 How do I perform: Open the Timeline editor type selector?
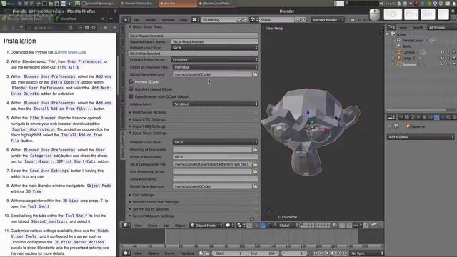click(126, 253)
